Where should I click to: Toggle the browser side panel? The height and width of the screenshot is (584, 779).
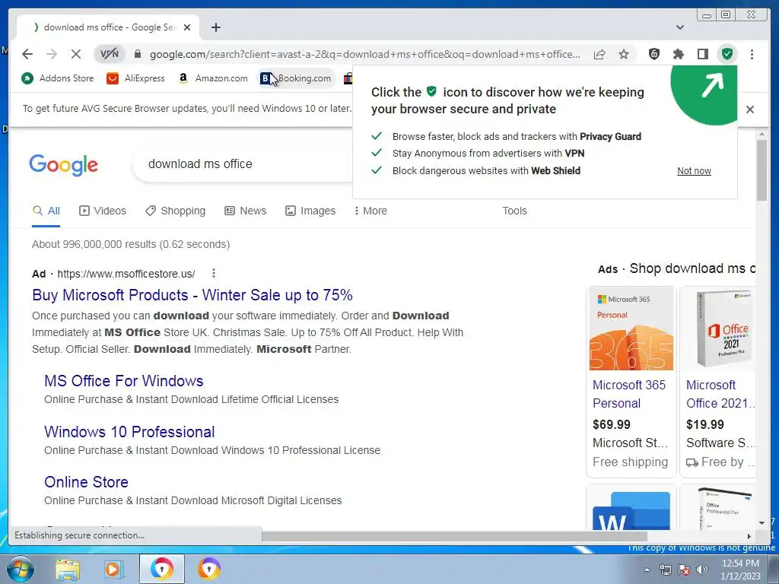[x=702, y=54]
